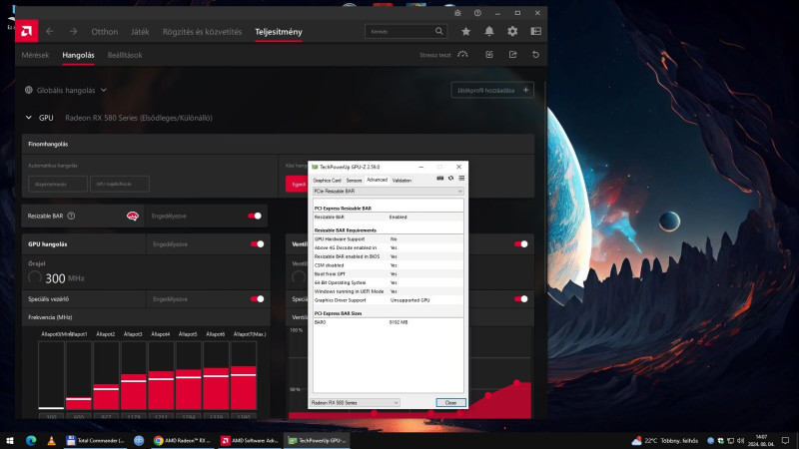799x449 pixels.
Task: Open the GPU-Z Validation tab
Action: coord(401,181)
